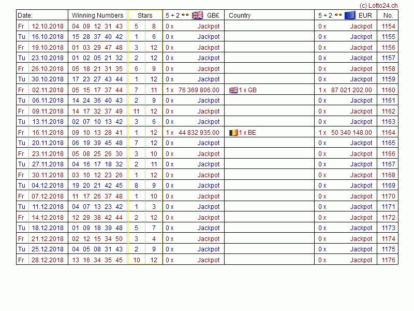The height and width of the screenshot is (311, 414).
Task: Click the small GB flag in draw 1160
Action: click(233, 90)
